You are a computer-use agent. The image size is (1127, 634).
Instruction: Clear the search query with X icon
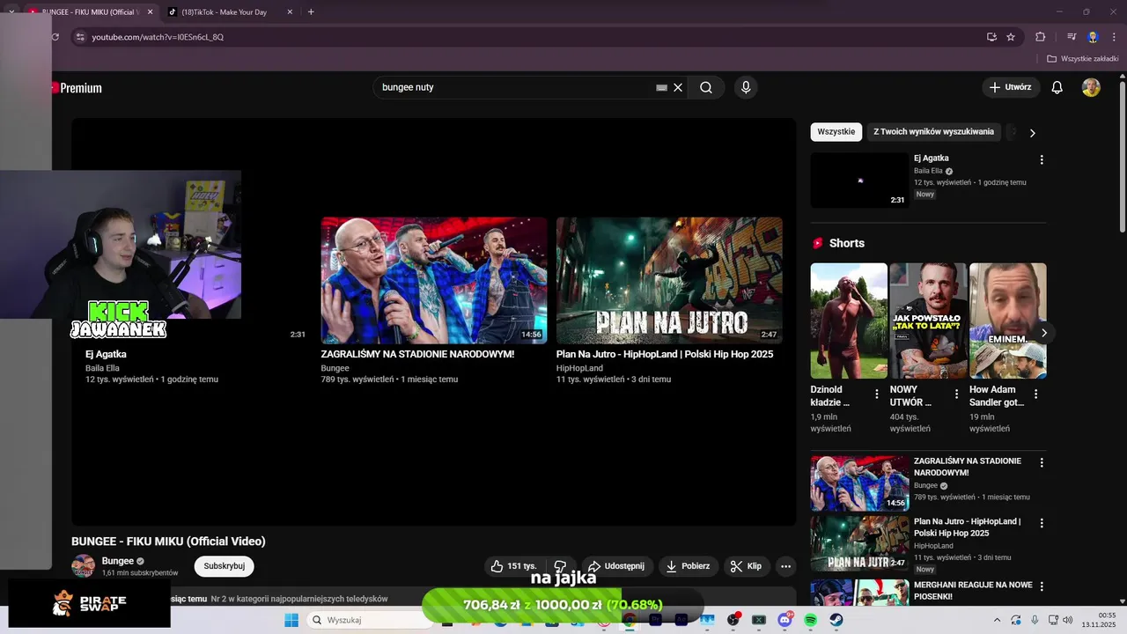pos(678,88)
